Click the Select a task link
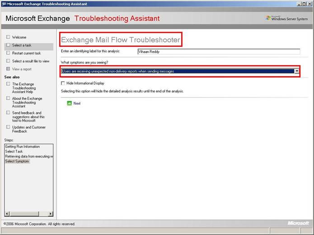Viewport: 314px width, 235px height. click(x=22, y=45)
